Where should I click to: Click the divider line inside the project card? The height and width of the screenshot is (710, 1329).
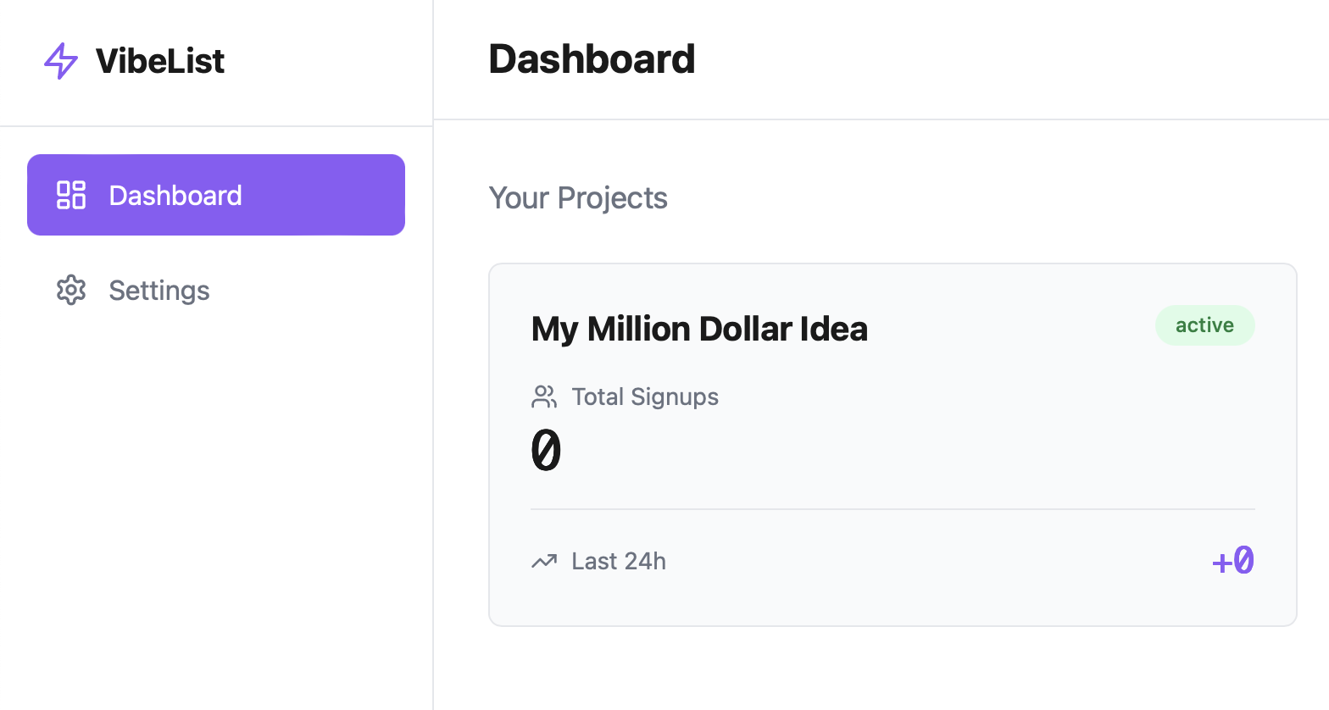click(892, 509)
